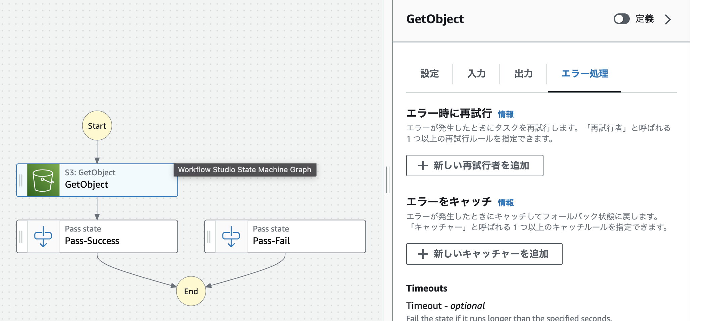Viewport: 709px width, 321px height.
Task: Grab the GetObject state drag handle
Action: (x=21, y=180)
